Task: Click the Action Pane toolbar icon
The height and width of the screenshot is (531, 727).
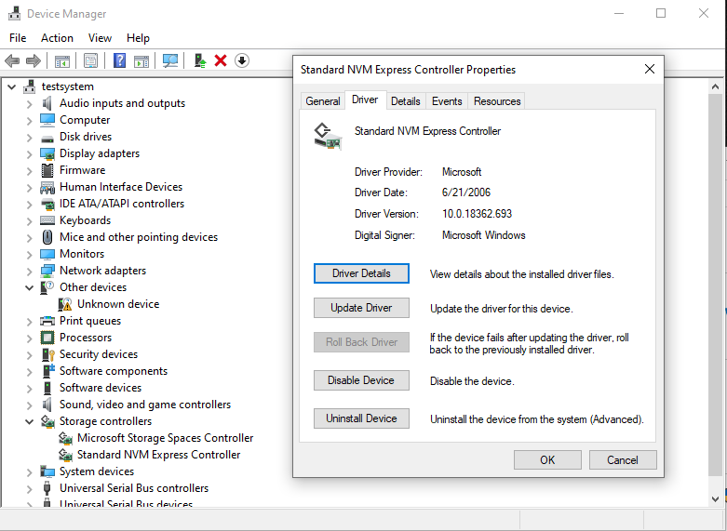Action: click(x=141, y=60)
